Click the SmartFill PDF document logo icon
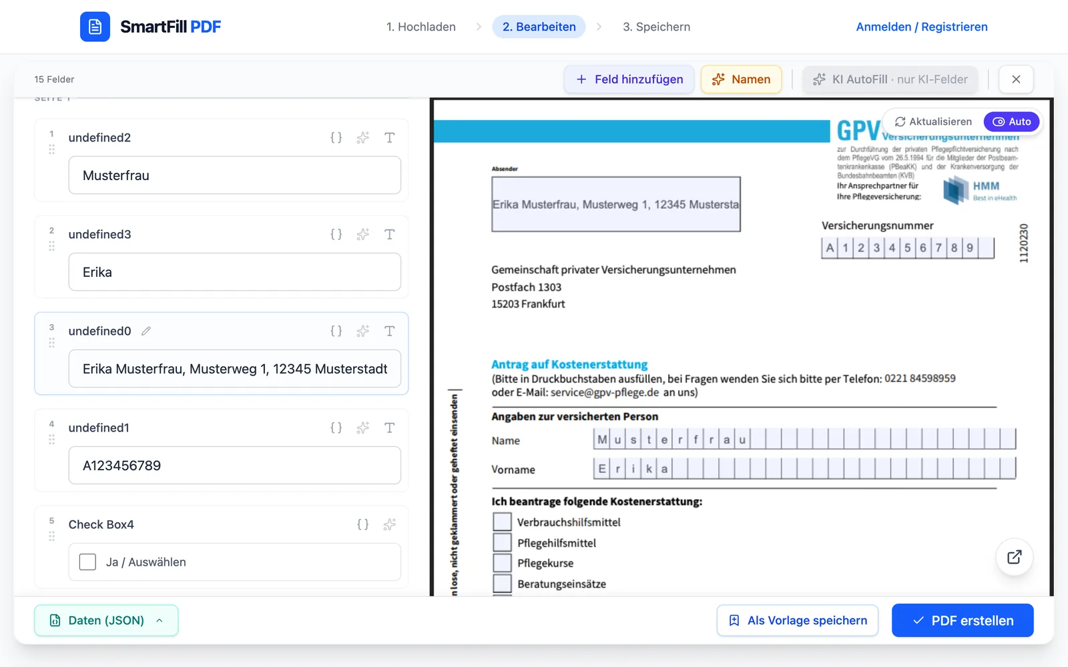The width and height of the screenshot is (1068, 667). point(95,27)
